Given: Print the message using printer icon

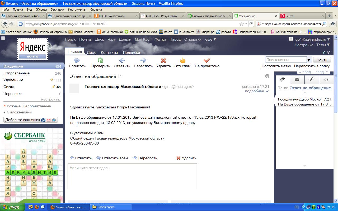Looking at the screenshot, I should pyautogui.click(x=267, y=76).
